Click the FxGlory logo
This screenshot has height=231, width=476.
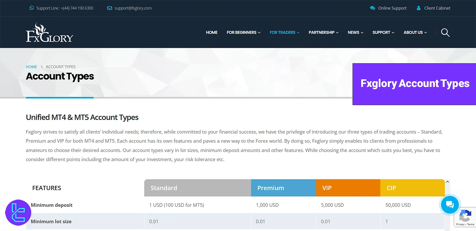tap(49, 33)
